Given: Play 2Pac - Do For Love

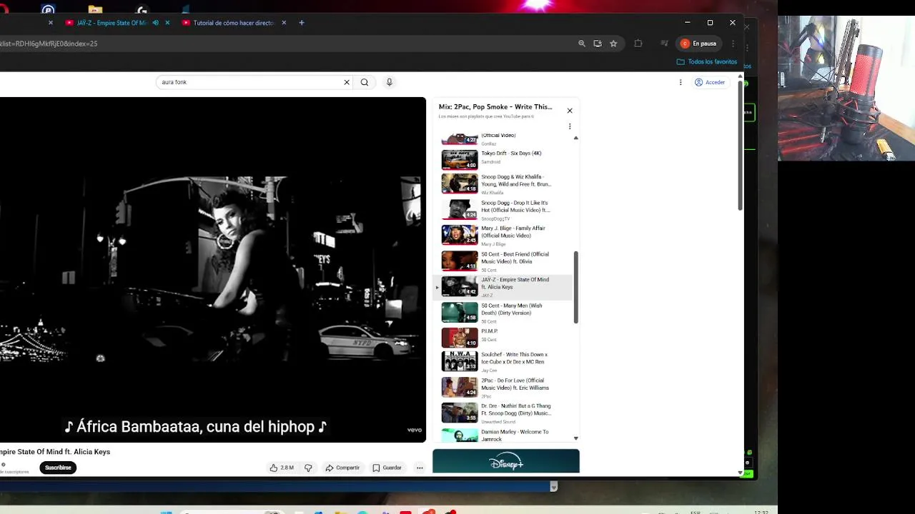Looking at the screenshot, I should pyautogui.click(x=515, y=384).
